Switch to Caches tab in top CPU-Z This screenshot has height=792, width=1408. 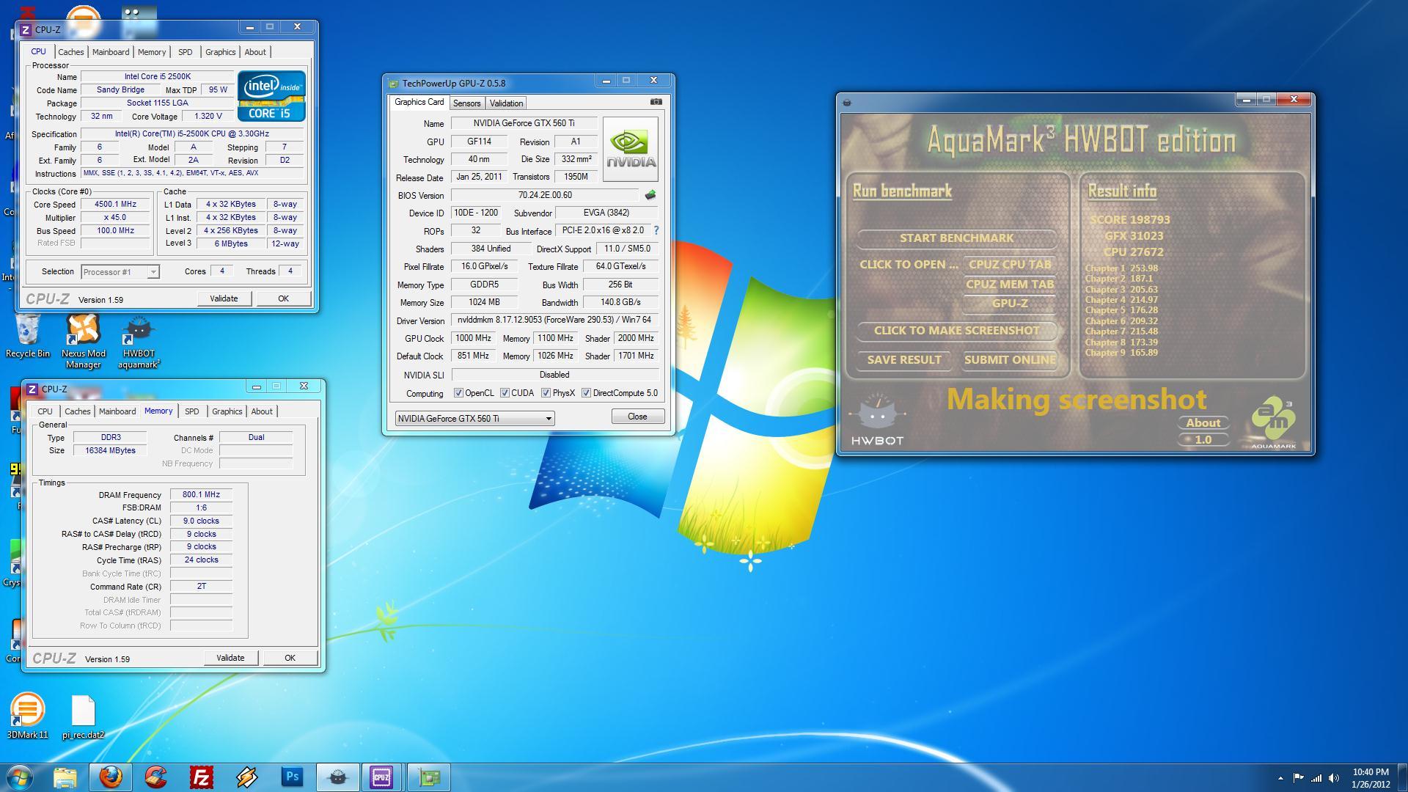tap(70, 52)
